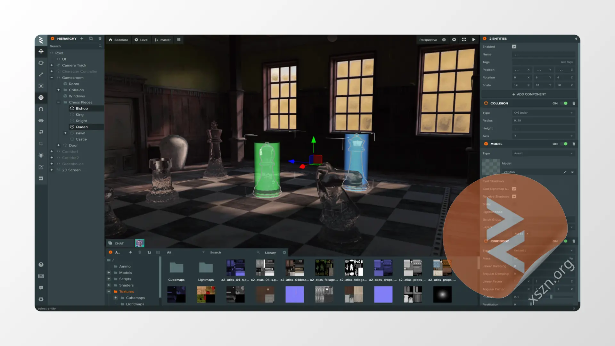The height and width of the screenshot is (346, 615).
Task: Open the help question mark icon
Action: point(41,265)
